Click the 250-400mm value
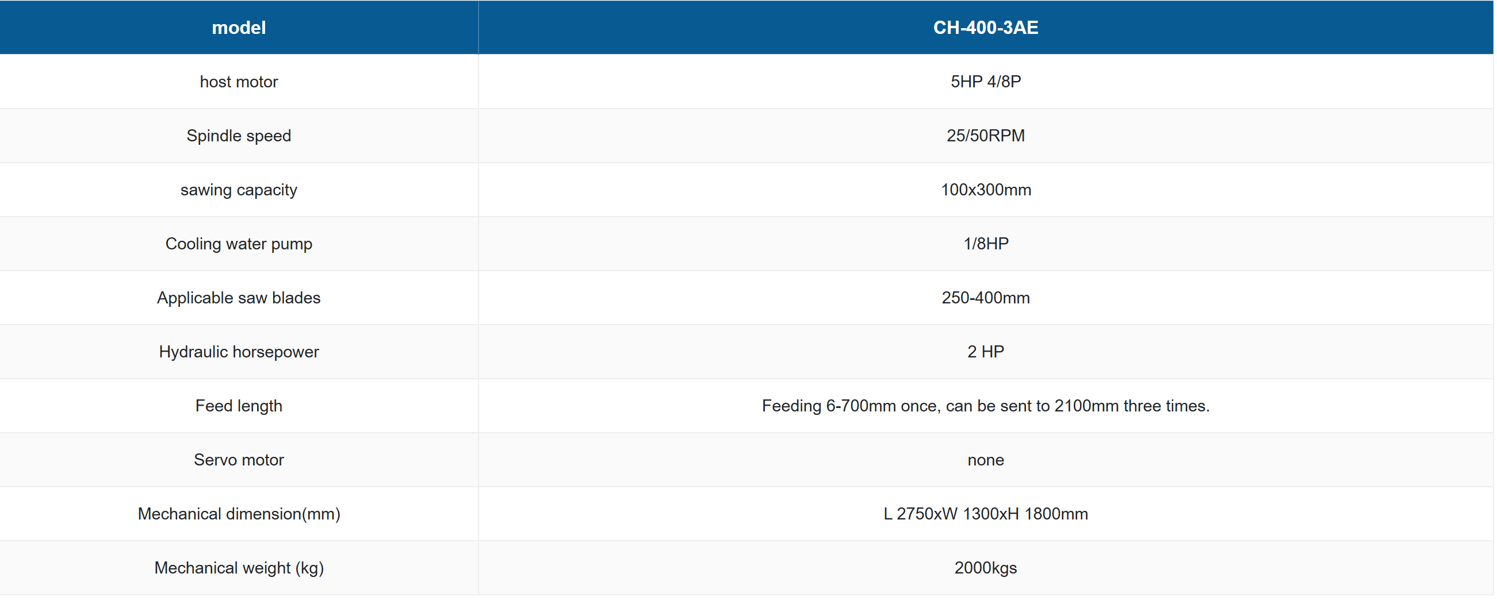 [985, 297]
